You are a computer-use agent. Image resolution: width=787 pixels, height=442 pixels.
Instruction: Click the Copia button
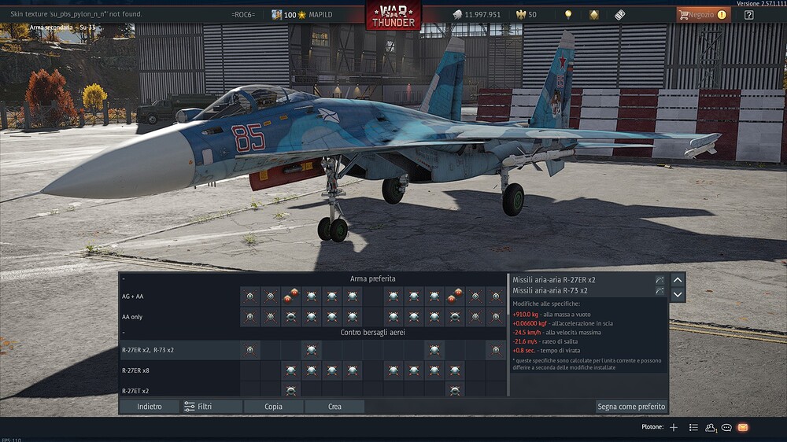pyautogui.click(x=274, y=407)
